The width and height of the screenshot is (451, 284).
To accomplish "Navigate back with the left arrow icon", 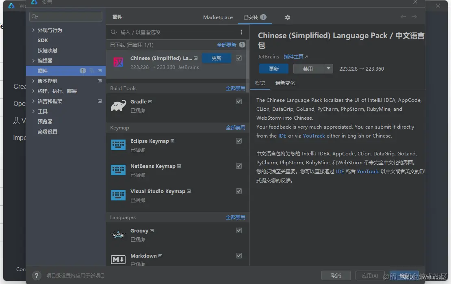I will (x=403, y=17).
